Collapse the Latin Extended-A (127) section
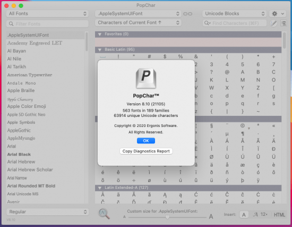The width and height of the screenshot is (292, 227). (100, 188)
